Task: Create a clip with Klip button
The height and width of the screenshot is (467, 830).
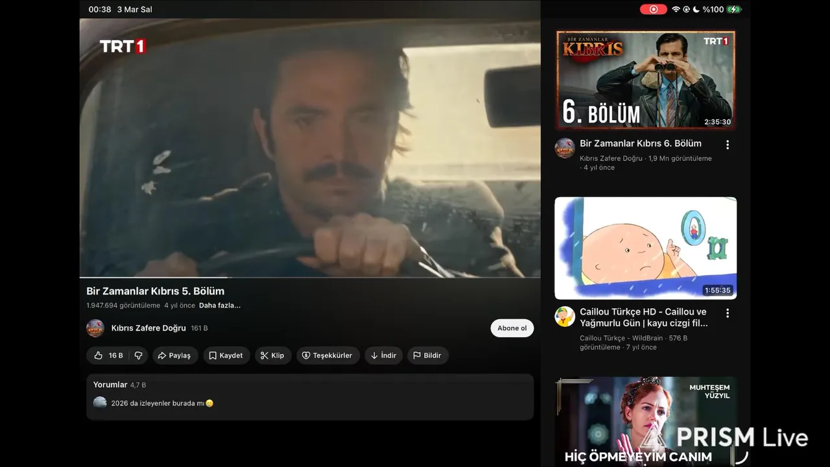Action: click(273, 355)
